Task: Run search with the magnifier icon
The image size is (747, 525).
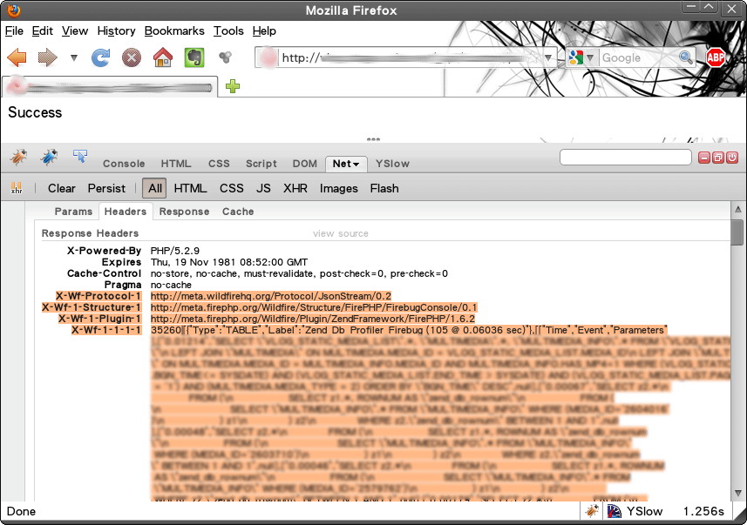Action: [x=686, y=57]
